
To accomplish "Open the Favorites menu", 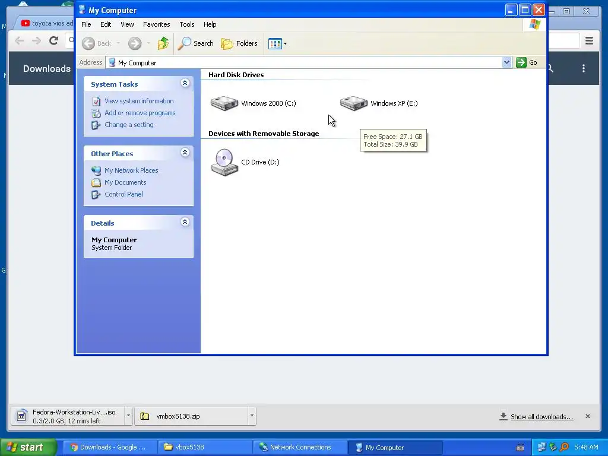I will 157,24.
